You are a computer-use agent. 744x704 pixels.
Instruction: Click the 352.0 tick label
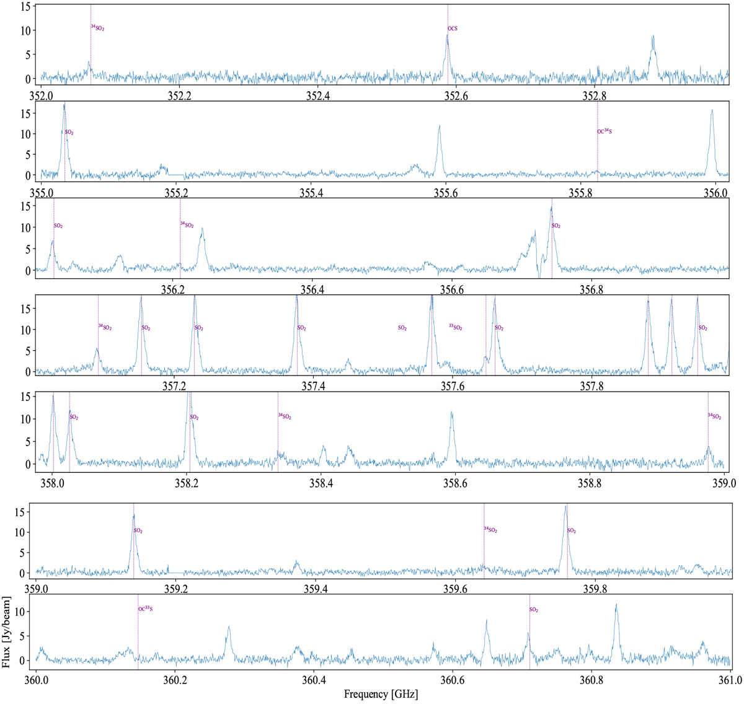coord(41,95)
